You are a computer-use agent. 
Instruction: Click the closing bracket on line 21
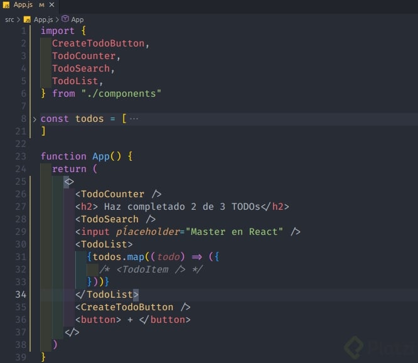[x=43, y=131]
